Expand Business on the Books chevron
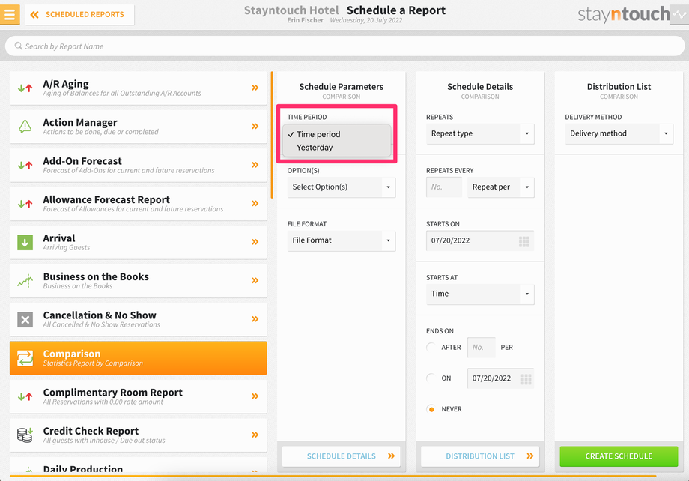This screenshot has height=481, width=689. coord(255,280)
